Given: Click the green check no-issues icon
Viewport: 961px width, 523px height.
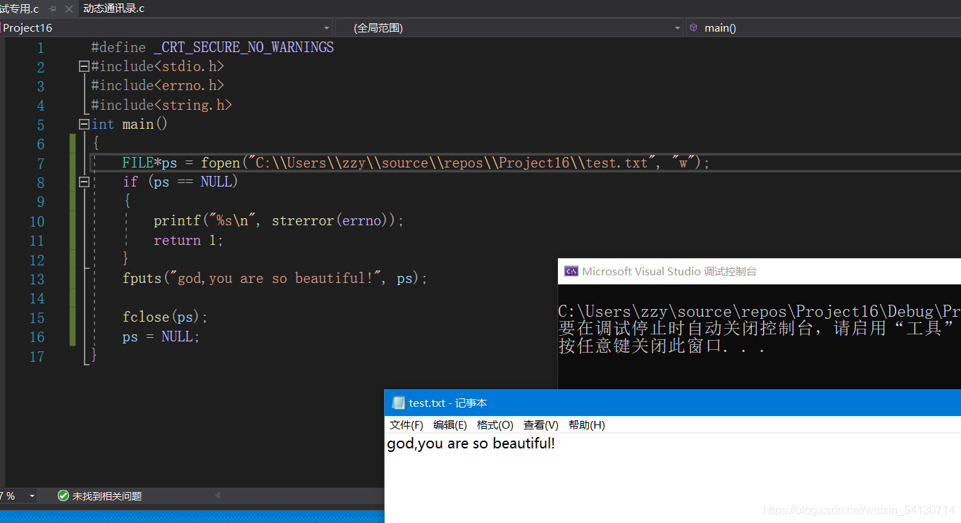Looking at the screenshot, I should pyautogui.click(x=63, y=496).
